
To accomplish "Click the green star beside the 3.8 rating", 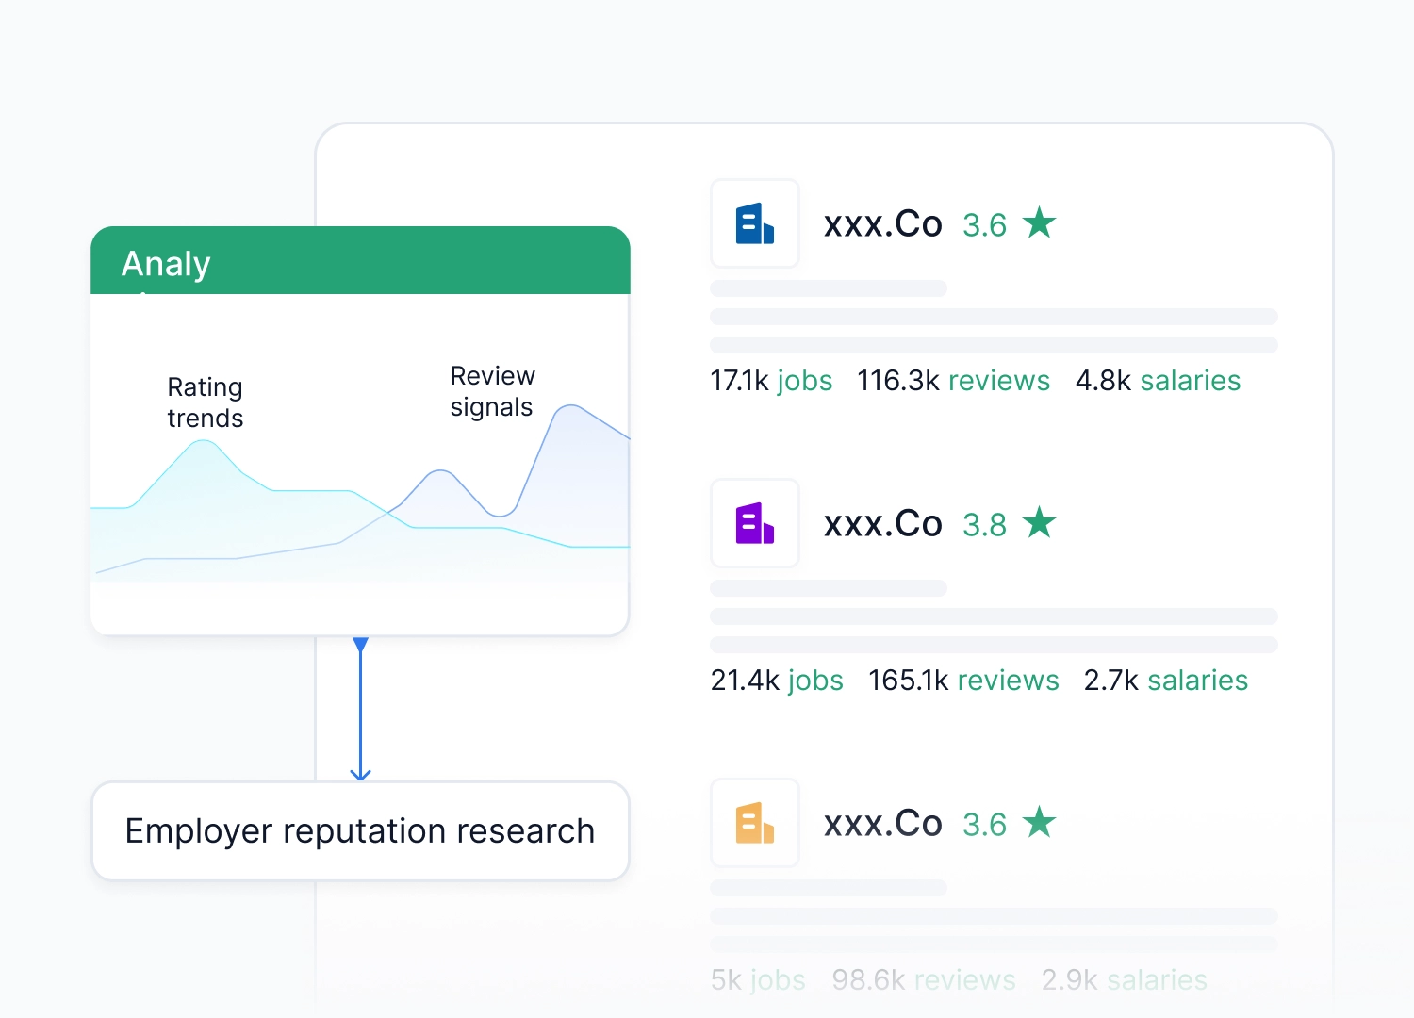I will 1039,523.
